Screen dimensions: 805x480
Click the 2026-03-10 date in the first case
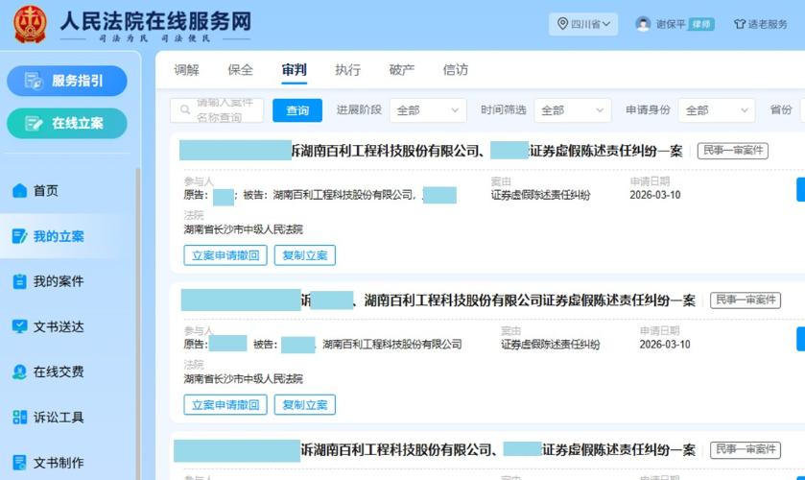(655, 195)
